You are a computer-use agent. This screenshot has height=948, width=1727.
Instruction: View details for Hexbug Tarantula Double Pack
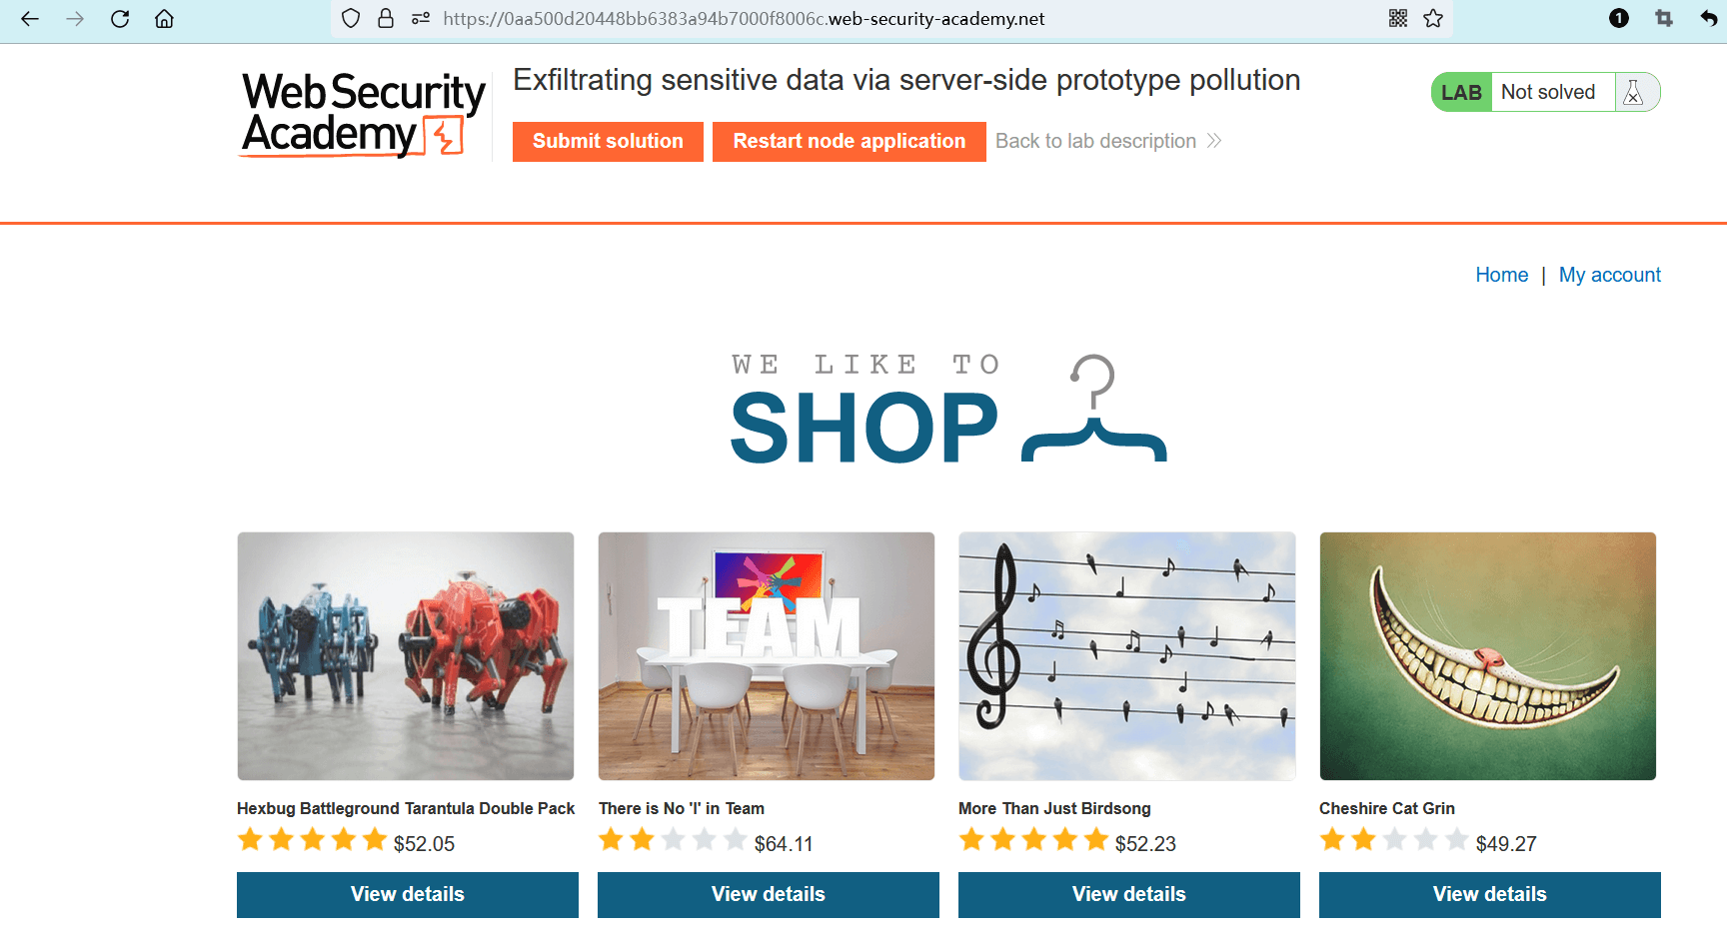coord(407,894)
